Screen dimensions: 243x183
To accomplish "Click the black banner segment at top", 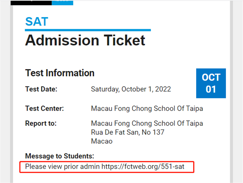I will (x=31, y=3).
